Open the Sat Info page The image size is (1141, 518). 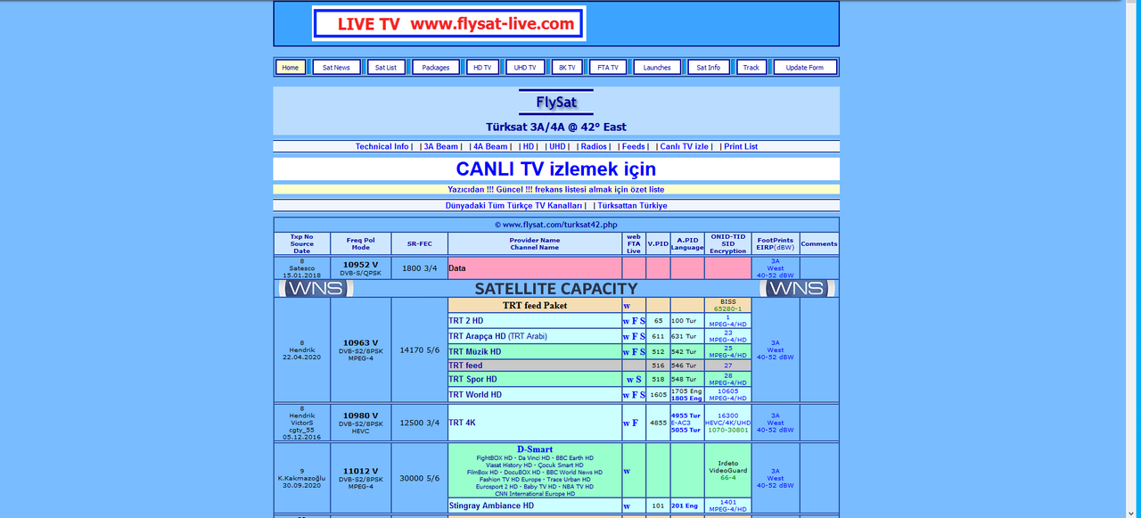pyautogui.click(x=709, y=67)
